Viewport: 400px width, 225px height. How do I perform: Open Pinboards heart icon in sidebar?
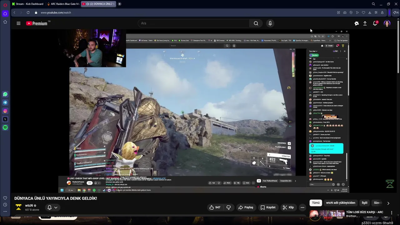[5, 198]
